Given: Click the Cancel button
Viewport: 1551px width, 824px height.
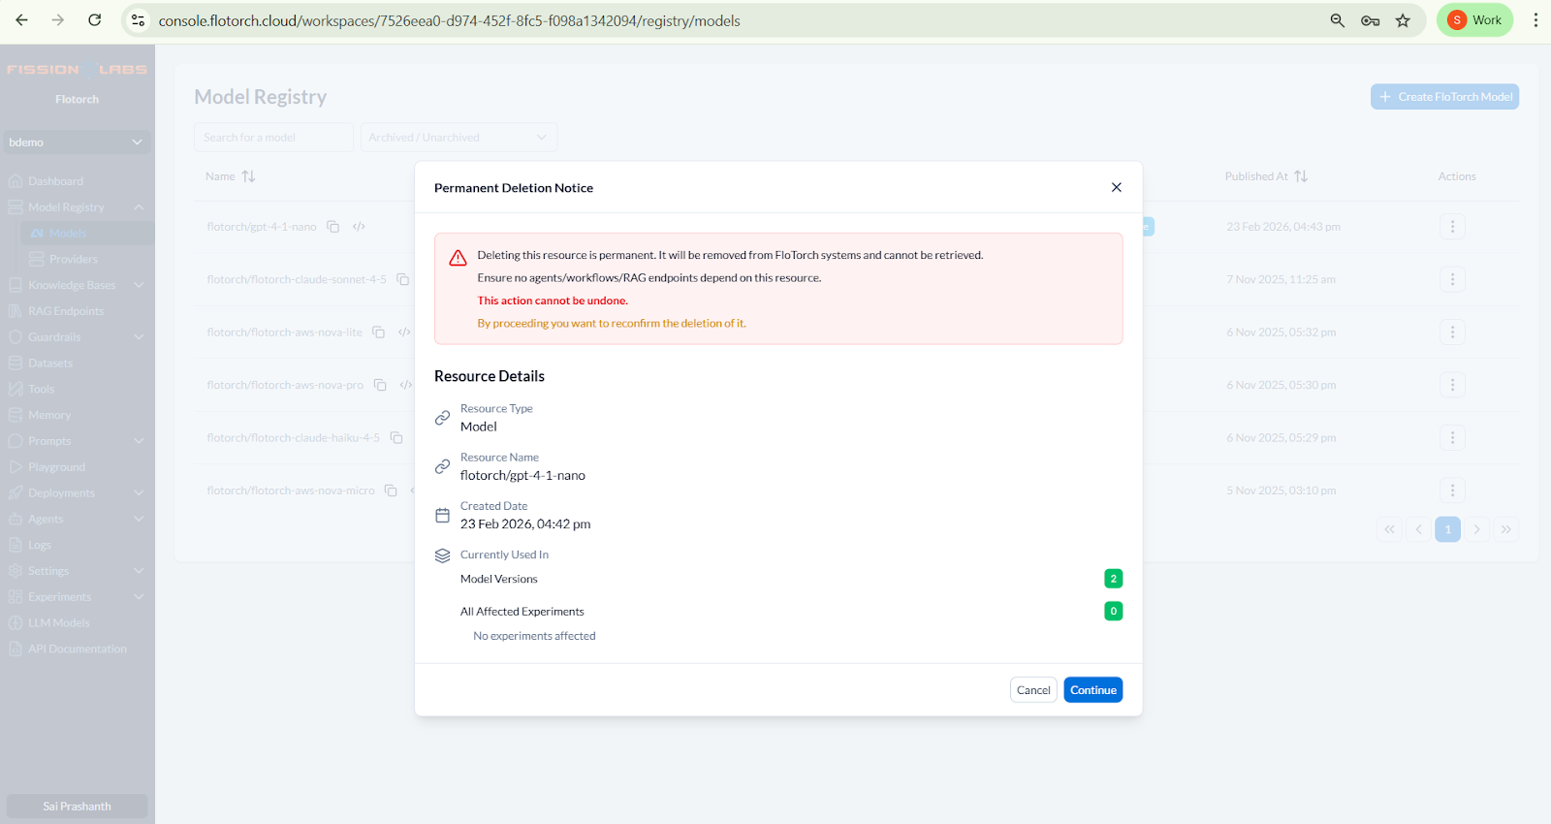Looking at the screenshot, I should point(1033,690).
